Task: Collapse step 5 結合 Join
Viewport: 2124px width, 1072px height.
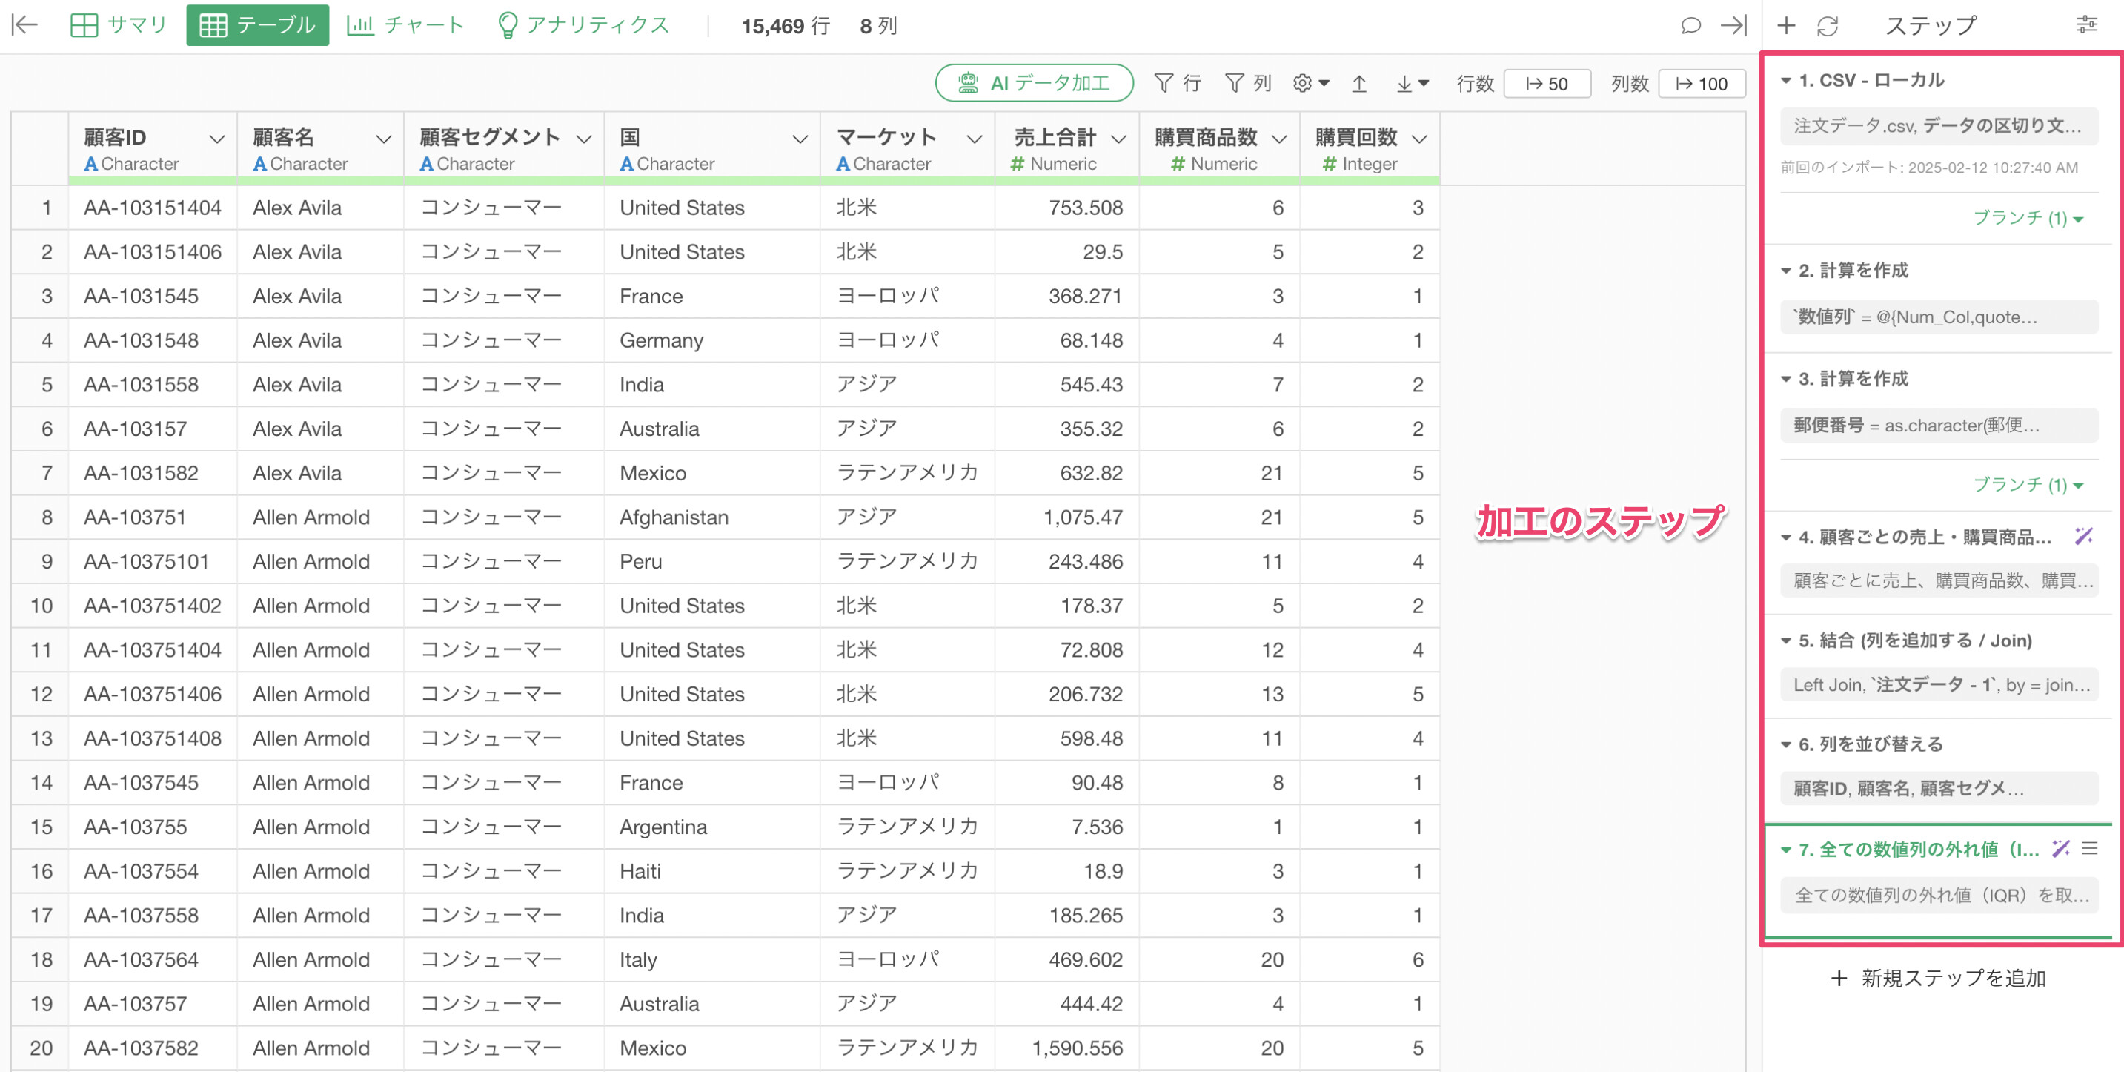Action: point(1786,641)
